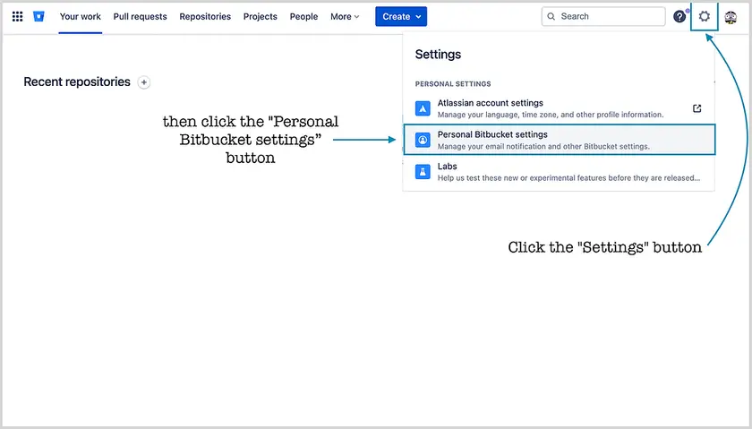The height and width of the screenshot is (429, 752).
Task: Open the user profile avatar
Action: point(731,17)
